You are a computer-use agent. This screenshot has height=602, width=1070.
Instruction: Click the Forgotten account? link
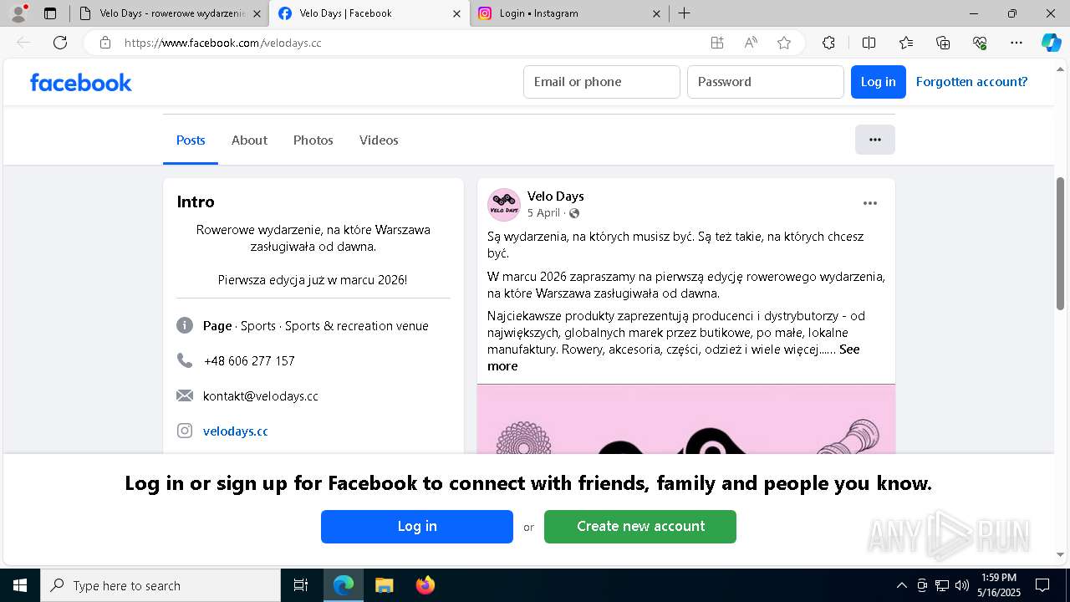point(971,82)
